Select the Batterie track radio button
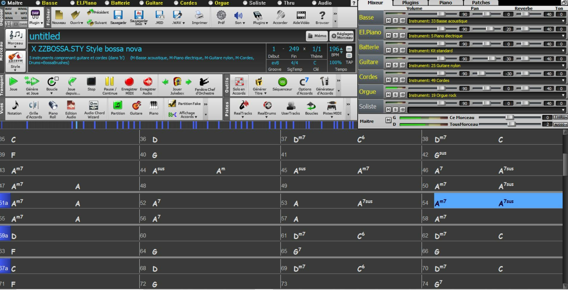The image size is (568, 290). coord(107,3)
